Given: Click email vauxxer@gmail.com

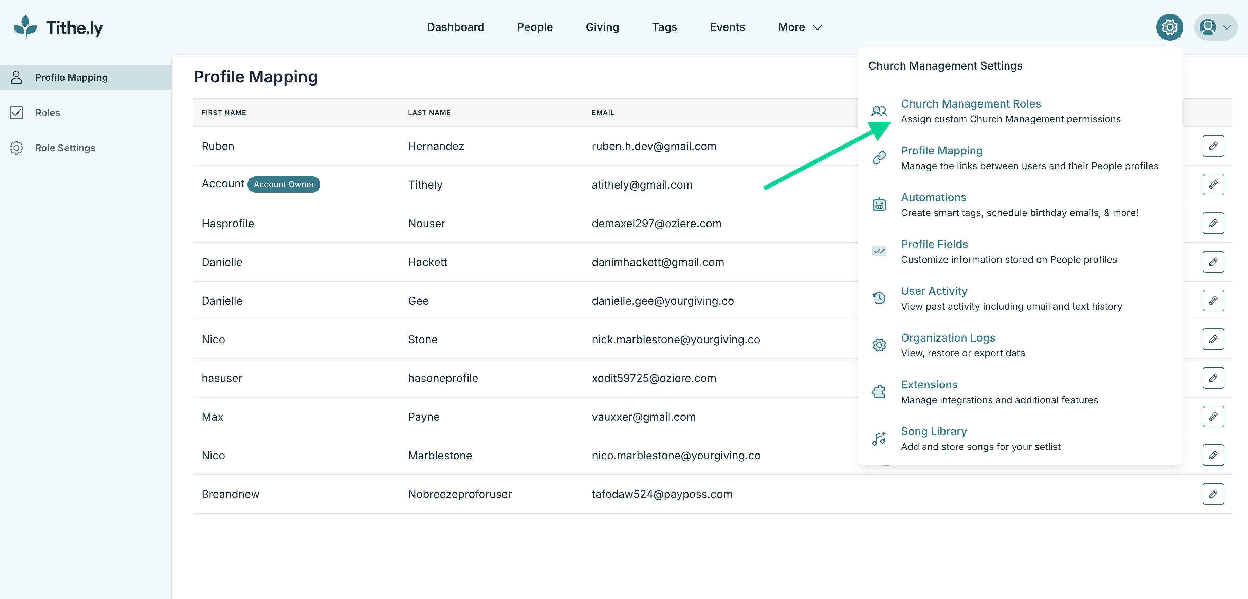Looking at the screenshot, I should tap(643, 417).
